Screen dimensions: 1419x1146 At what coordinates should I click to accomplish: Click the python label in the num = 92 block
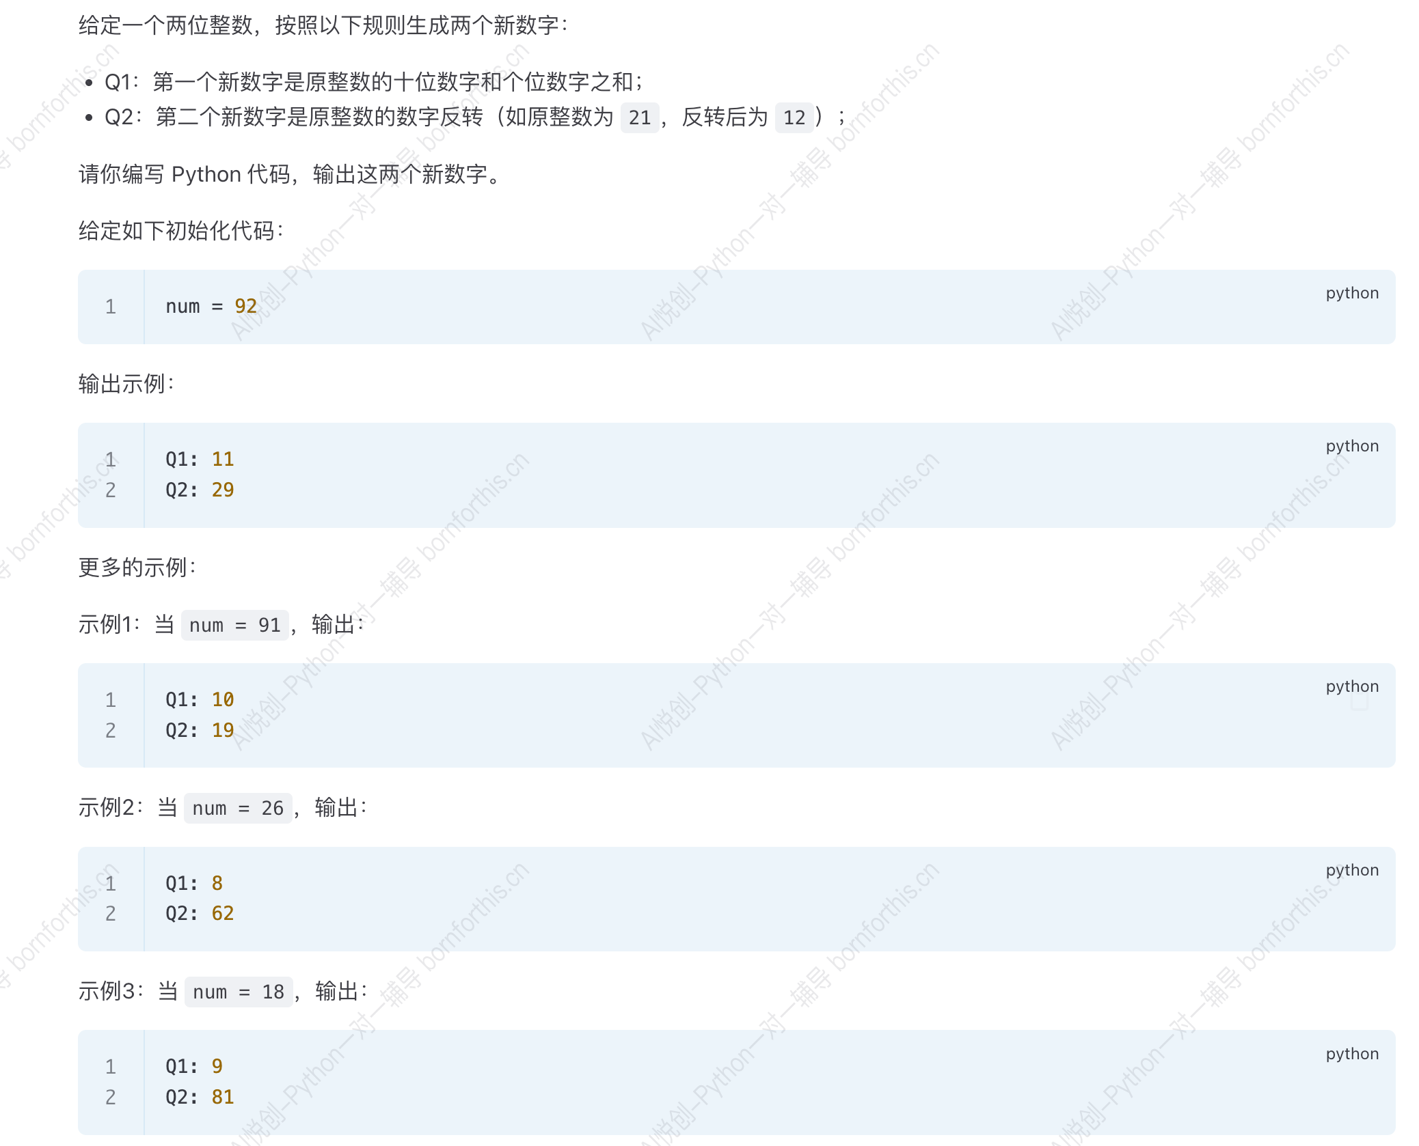[x=1352, y=292]
